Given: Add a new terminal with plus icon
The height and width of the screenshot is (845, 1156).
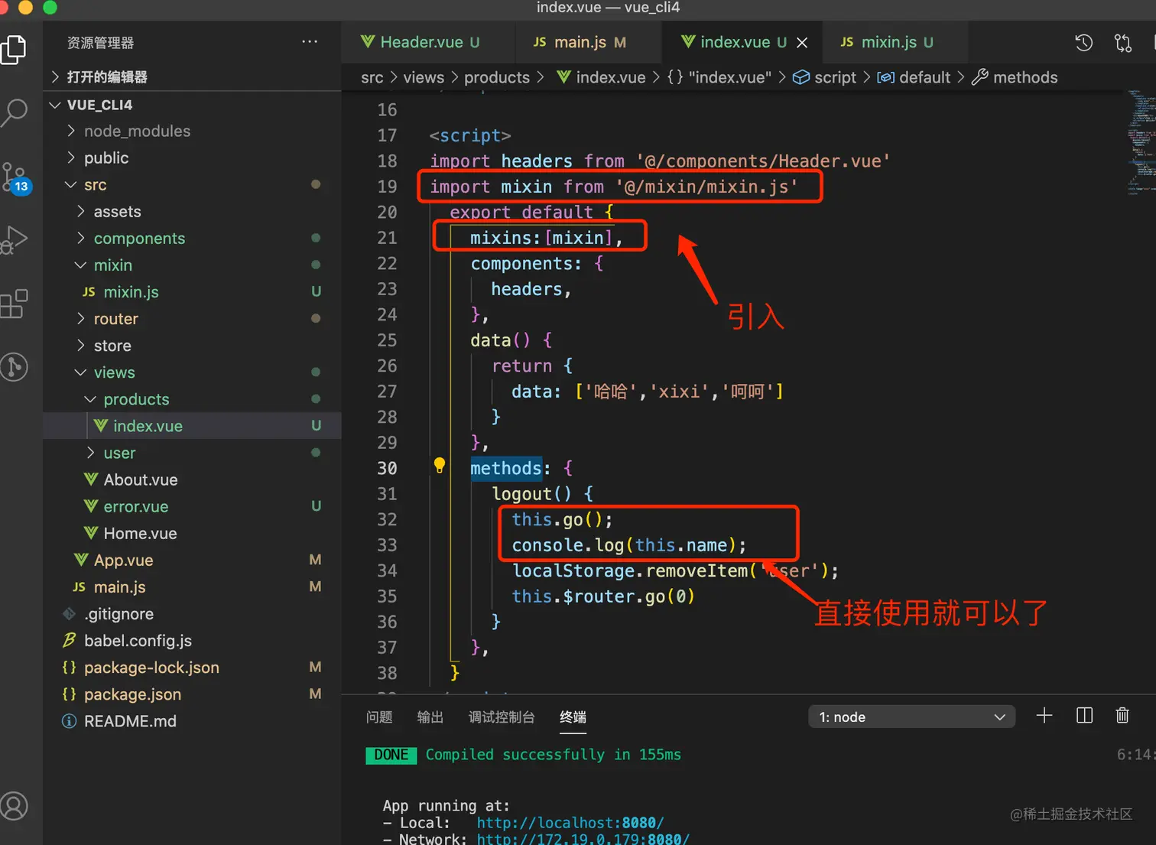Looking at the screenshot, I should pyautogui.click(x=1044, y=716).
